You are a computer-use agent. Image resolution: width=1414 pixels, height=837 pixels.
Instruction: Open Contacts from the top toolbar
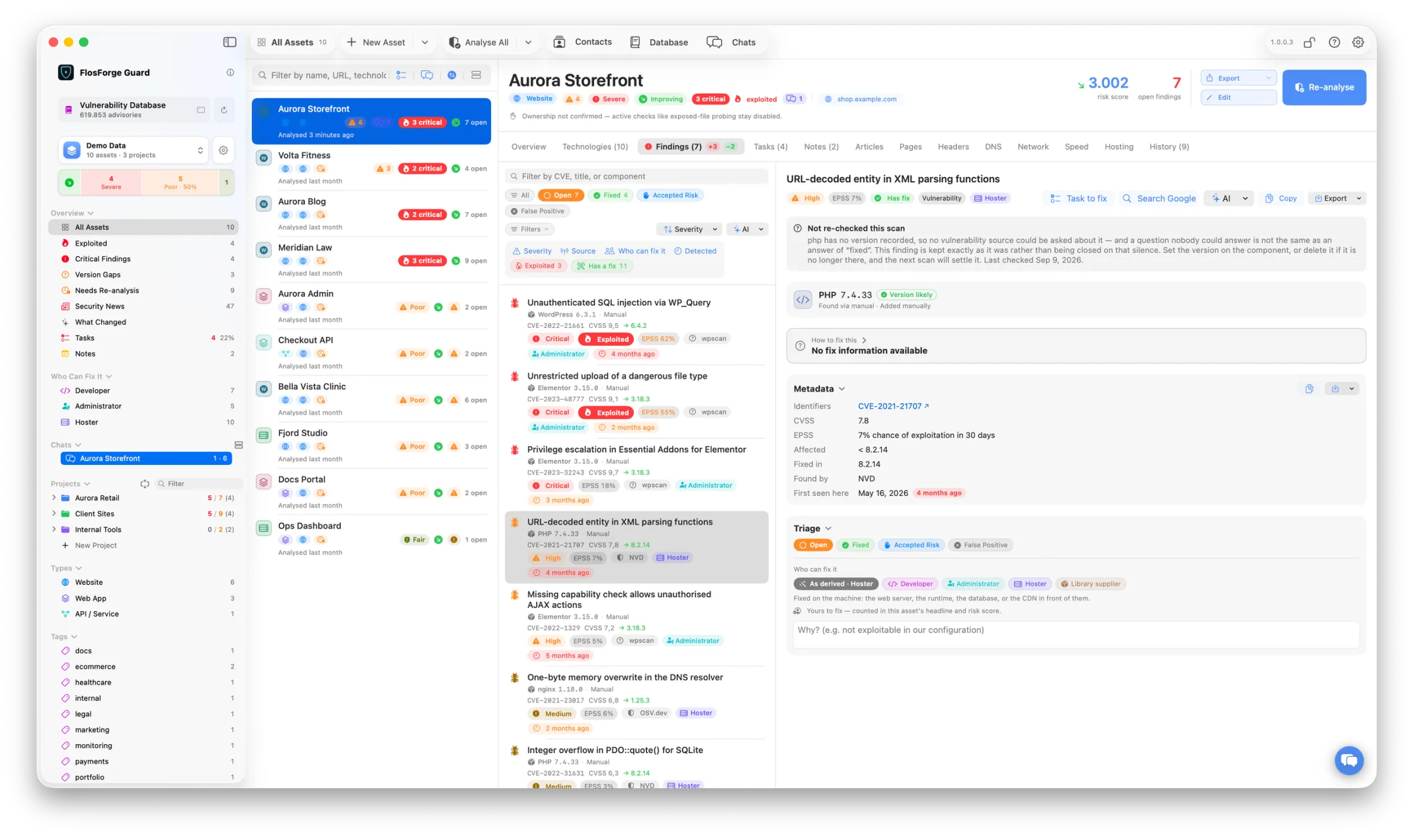(x=583, y=42)
